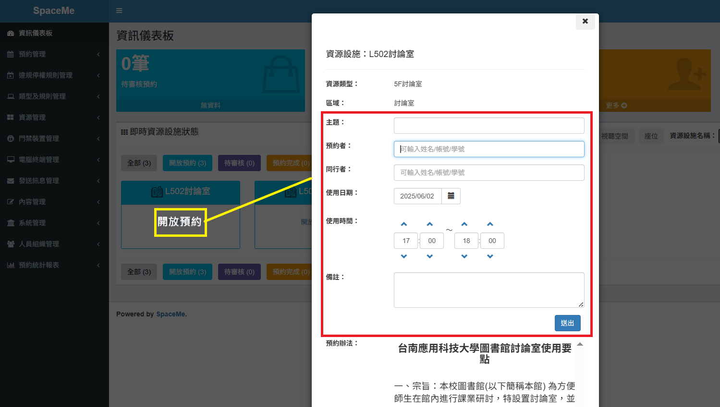720x407 pixels.
Task: Select the 待審核 (0) filter button
Action: coord(239,163)
